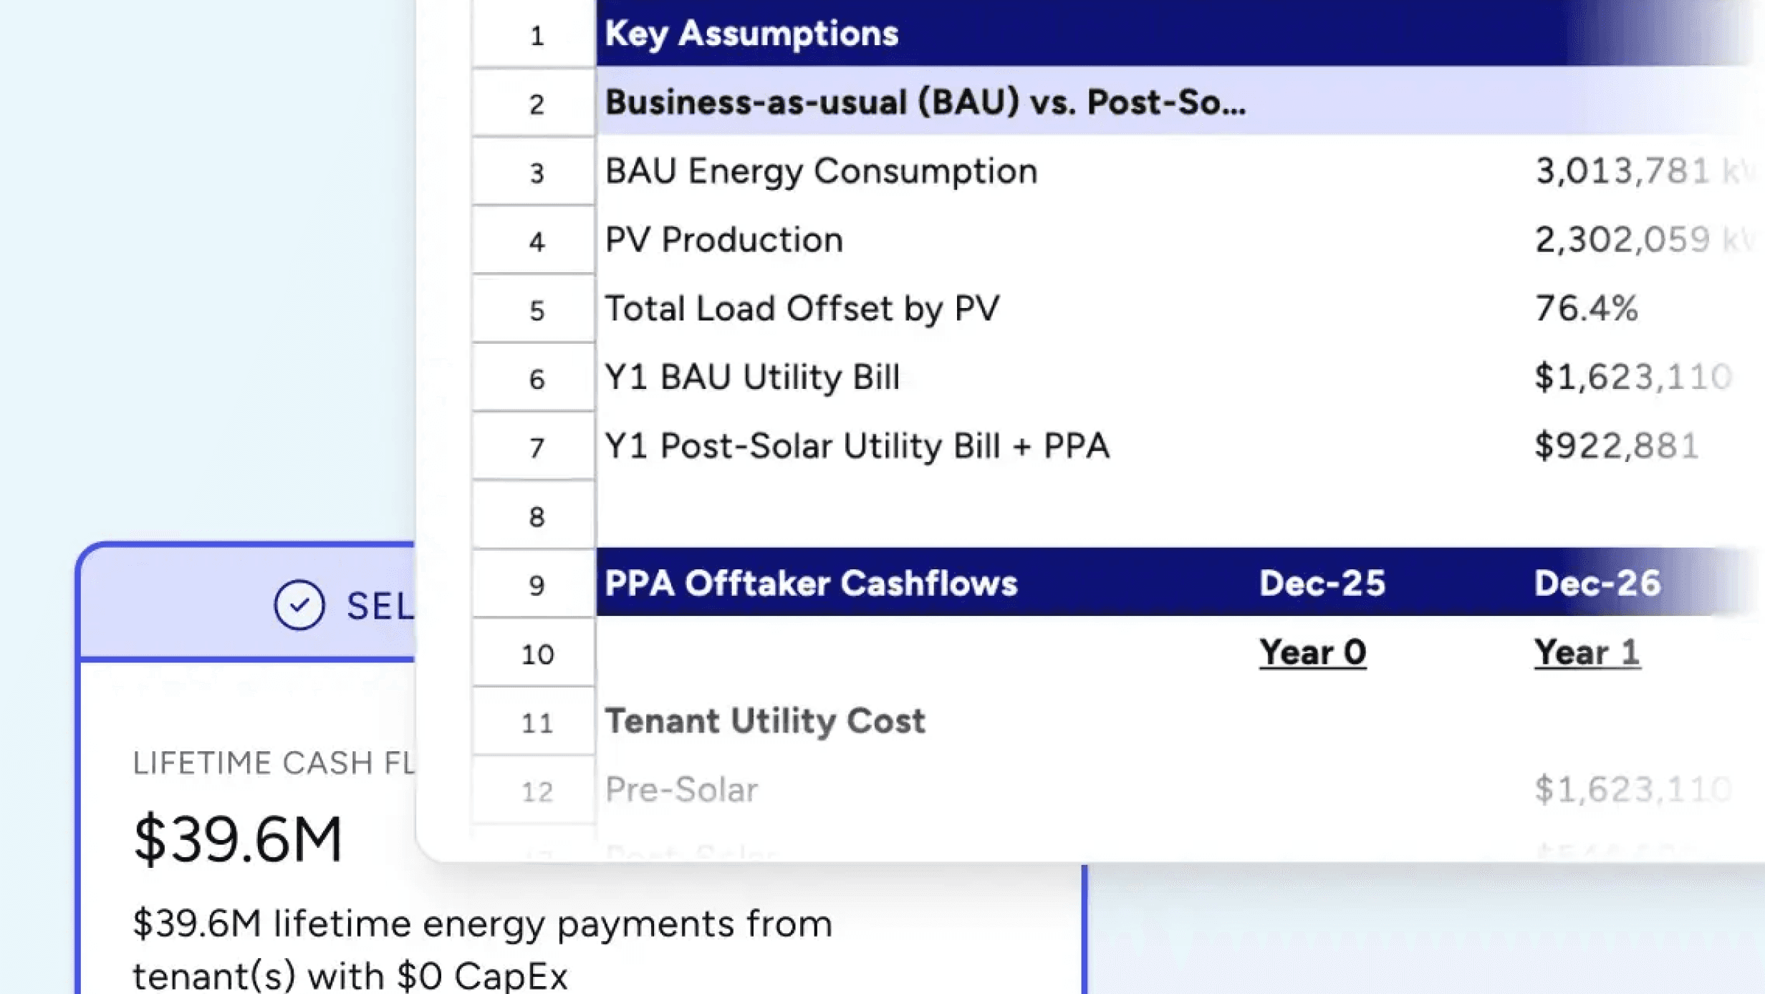Open the underlined Year 1 label
The image size is (1765, 994).
(1587, 652)
